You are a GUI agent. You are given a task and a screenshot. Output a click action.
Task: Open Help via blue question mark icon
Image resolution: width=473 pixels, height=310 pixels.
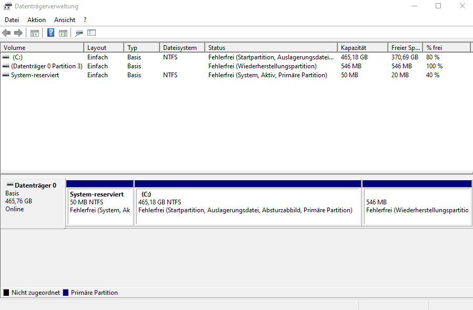[51, 33]
